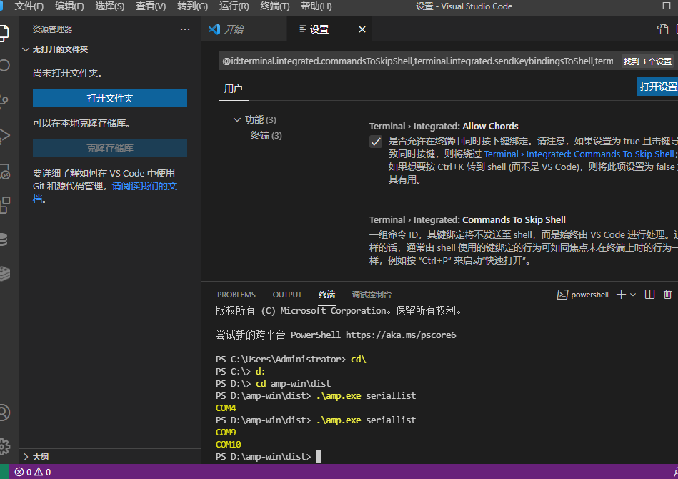Image resolution: width=678 pixels, height=479 pixels.
Task: Click the 打开设置 button
Action: [658, 87]
